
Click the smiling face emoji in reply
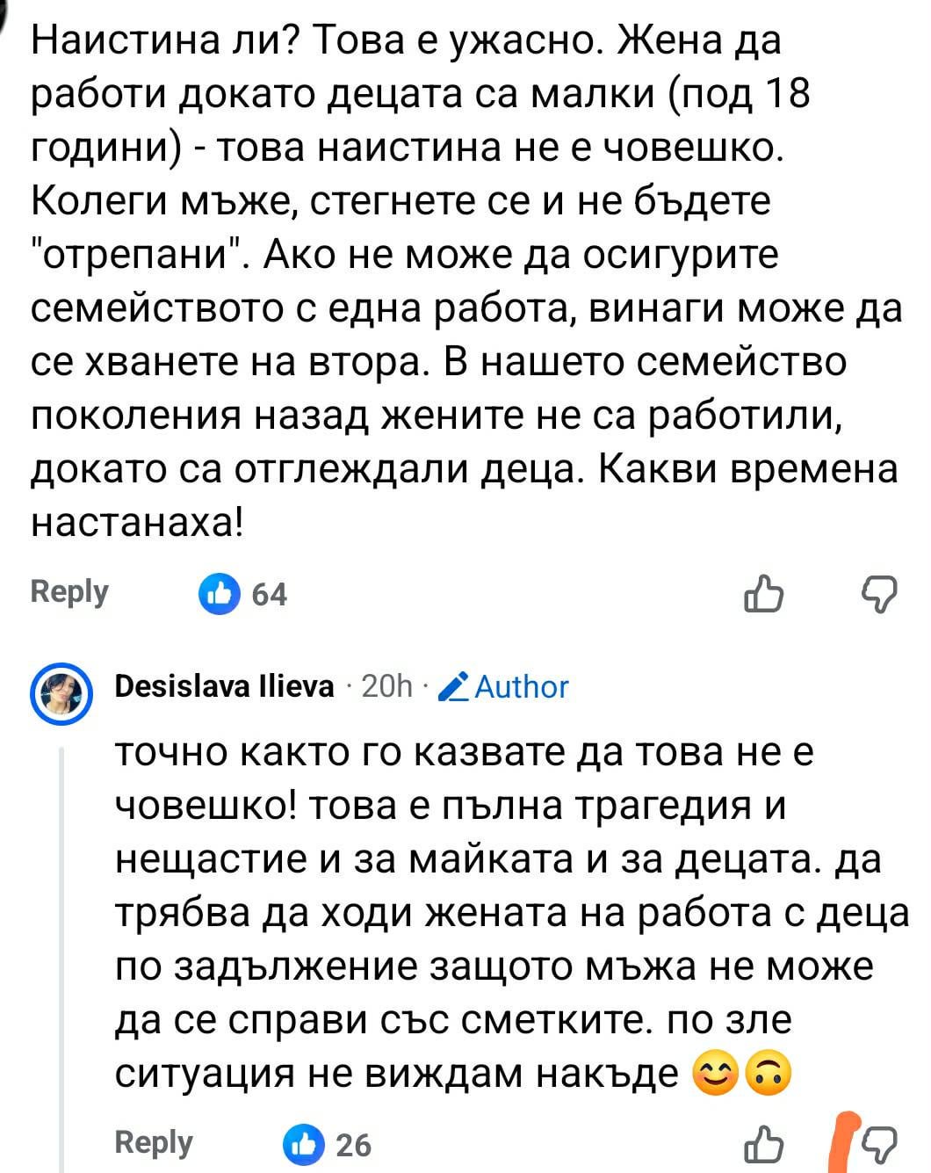coord(715,1073)
